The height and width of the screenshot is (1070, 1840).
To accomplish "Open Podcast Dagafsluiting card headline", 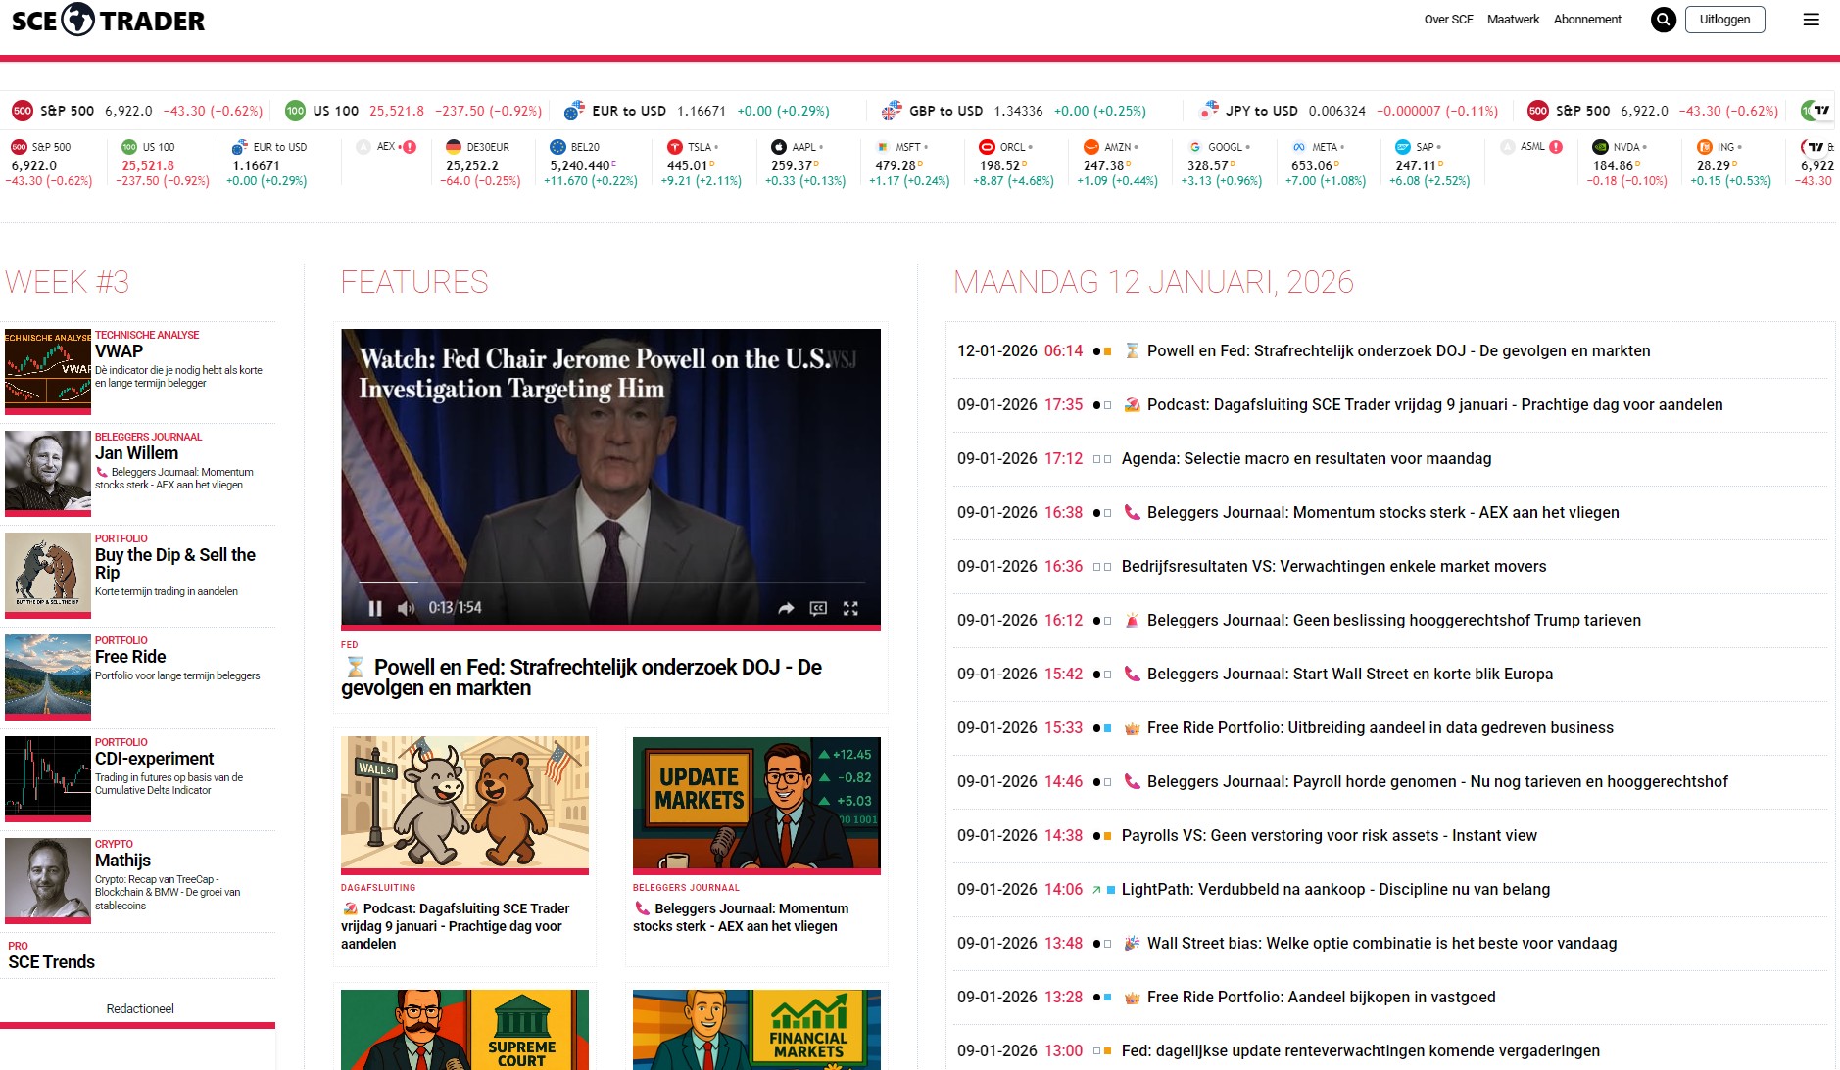I will pyautogui.click(x=456, y=926).
